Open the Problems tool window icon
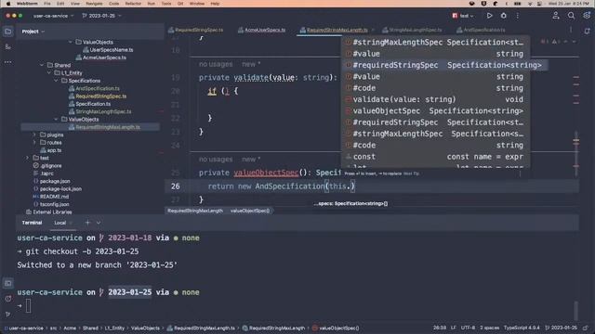 coord(8,299)
